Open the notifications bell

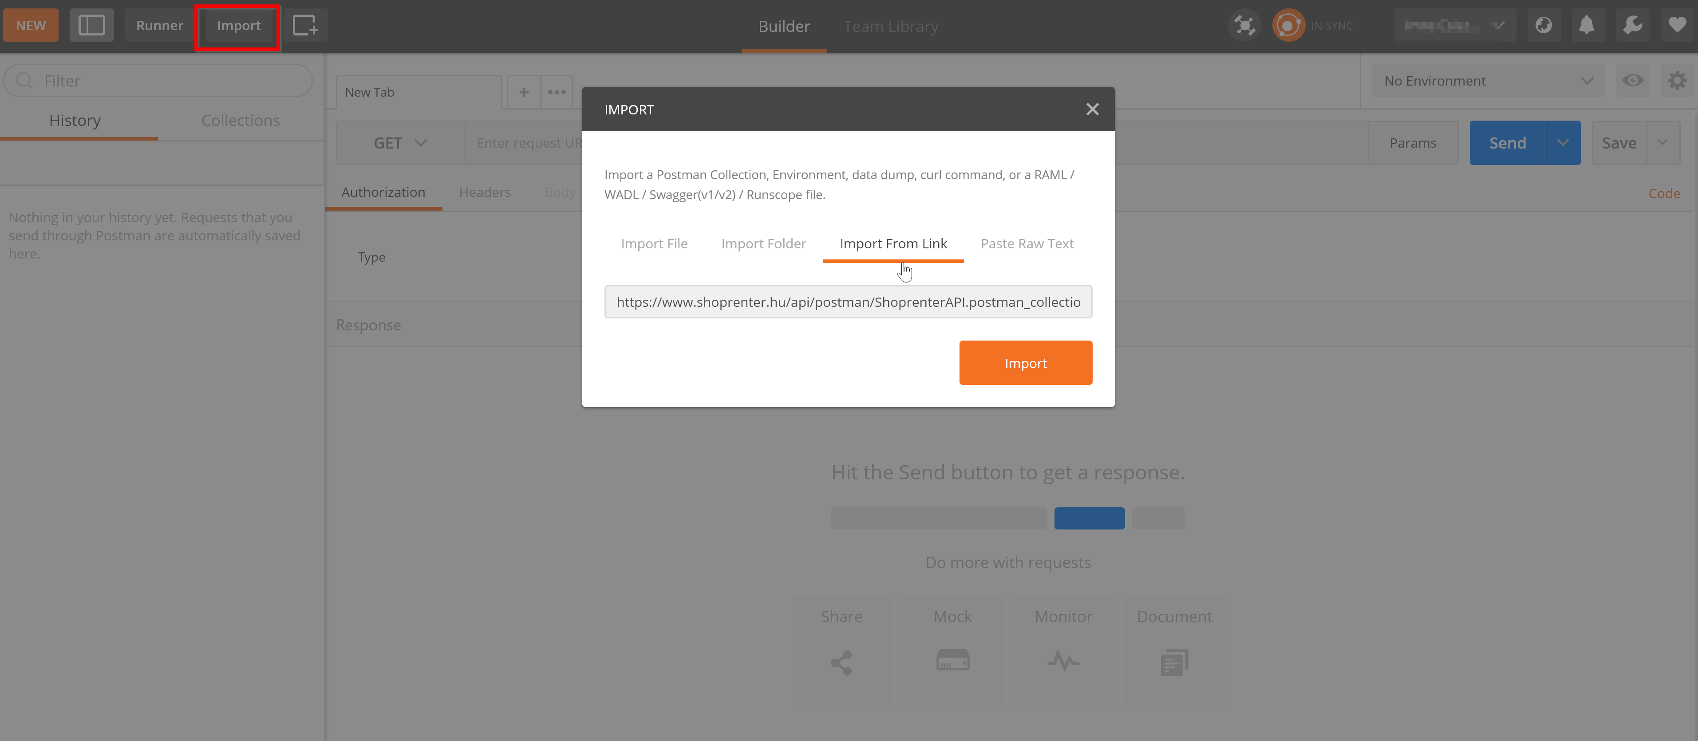1586,26
